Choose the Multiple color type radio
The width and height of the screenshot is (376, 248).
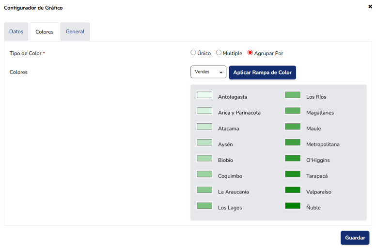pos(219,53)
